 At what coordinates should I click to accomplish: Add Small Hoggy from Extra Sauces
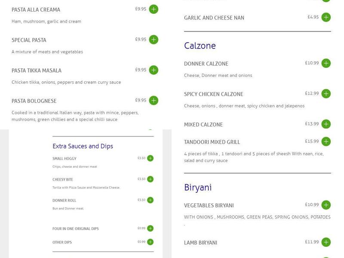(149, 159)
